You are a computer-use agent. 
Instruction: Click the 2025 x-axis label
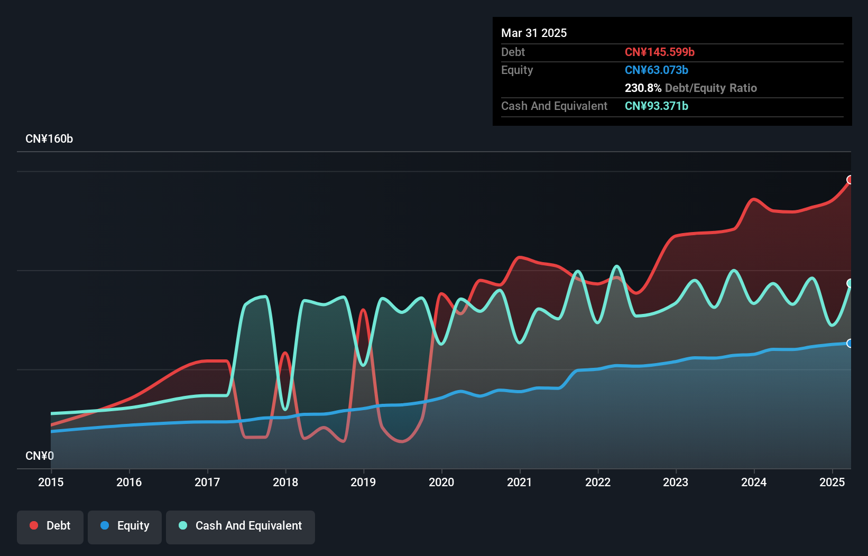point(832,482)
